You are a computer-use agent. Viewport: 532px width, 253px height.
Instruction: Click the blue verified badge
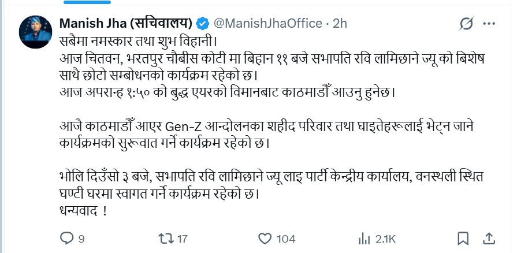pos(202,24)
